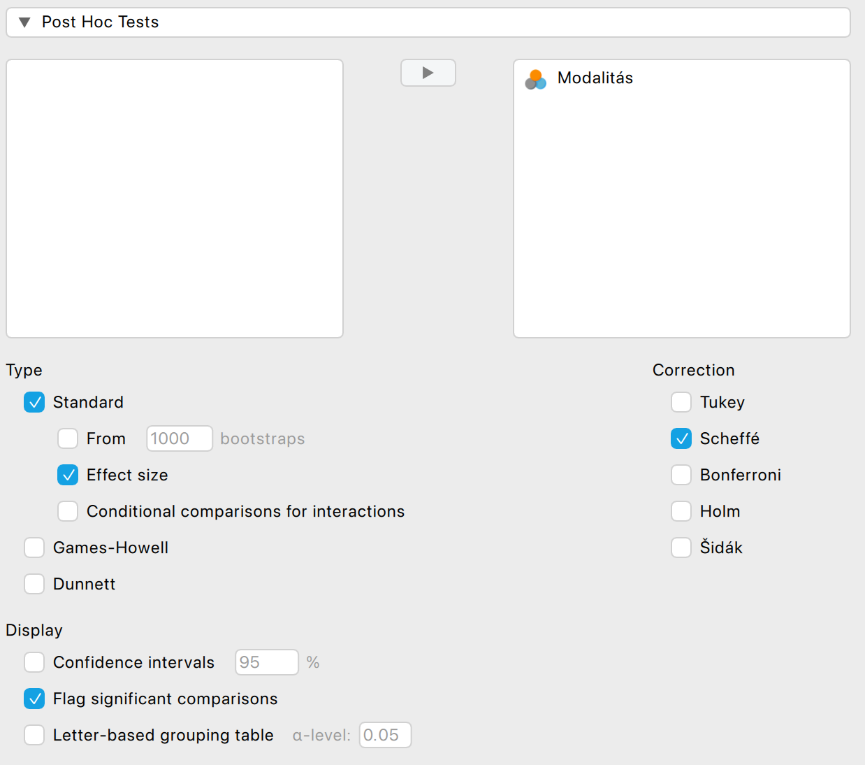Enable the Games-Howell test type
The width and height of the screenshot is (865, 765).
[34, 548]
